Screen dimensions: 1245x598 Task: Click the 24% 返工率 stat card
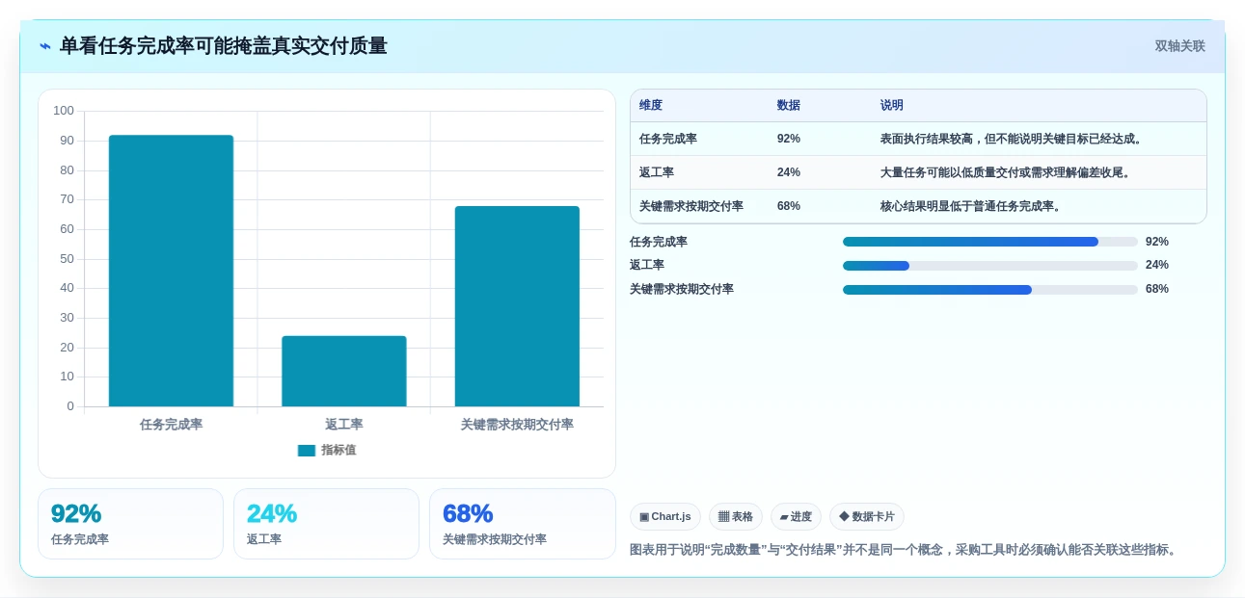pos(326,524)
